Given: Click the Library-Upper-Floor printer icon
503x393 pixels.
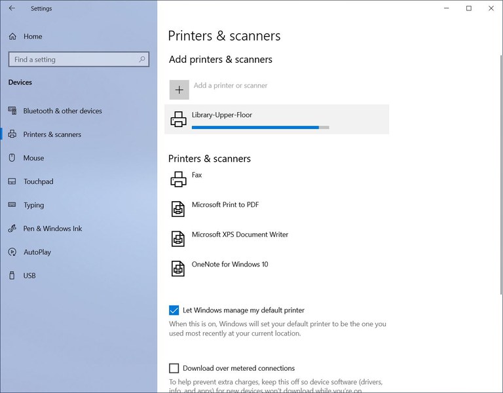Looking at the screenshot, I should (178, 119).
